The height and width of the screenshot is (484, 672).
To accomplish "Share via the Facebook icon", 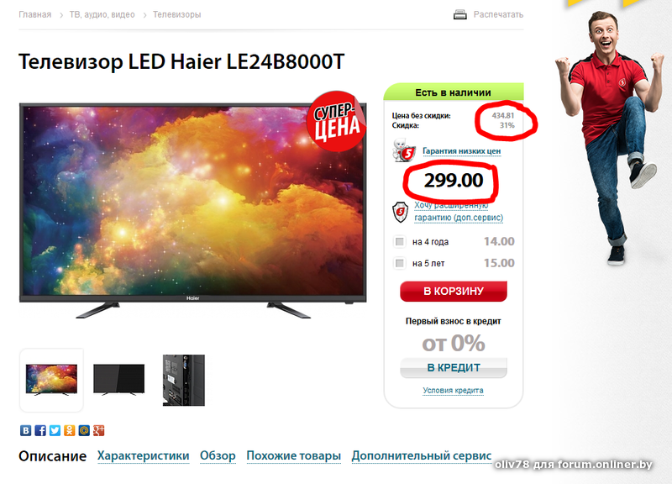I will [40, 430].
